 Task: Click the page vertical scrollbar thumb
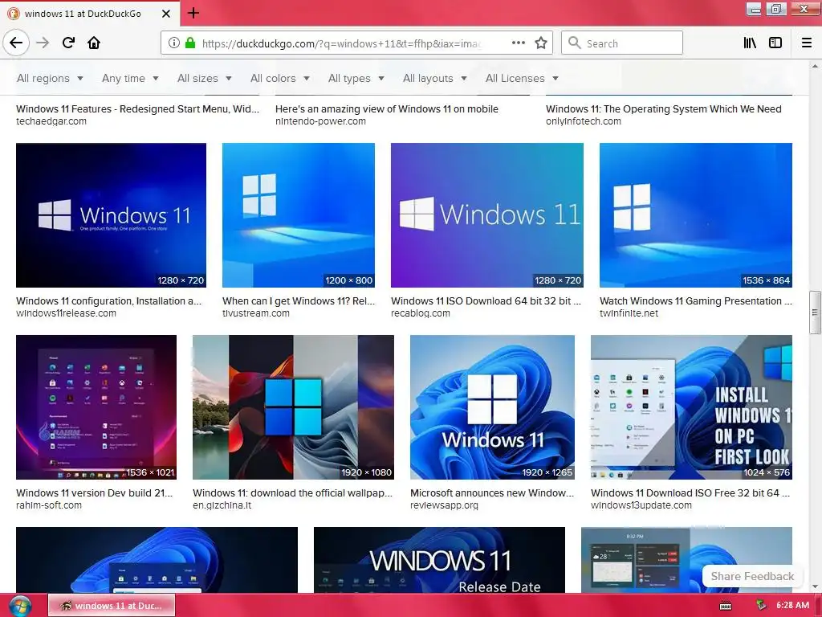[x=814, y=313]
